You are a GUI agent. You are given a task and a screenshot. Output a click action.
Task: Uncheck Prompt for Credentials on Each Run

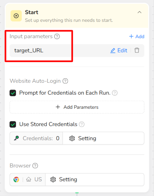[13, 93]
